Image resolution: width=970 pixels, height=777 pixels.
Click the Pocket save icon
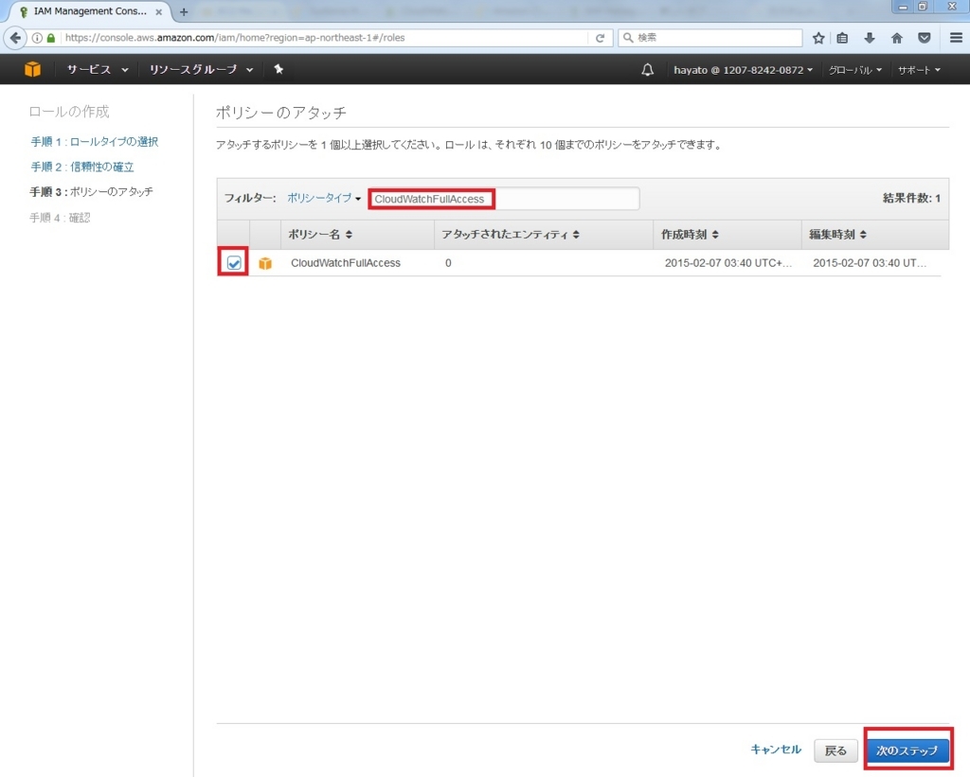tap(925, 38)
